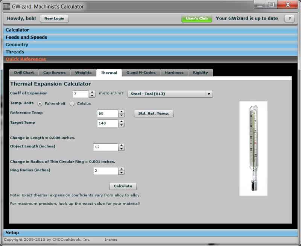Image resolution: width=301 pixels, height=246 pixels.
Task: Switch to the Drill Chart tab
Action: [23, 73]
